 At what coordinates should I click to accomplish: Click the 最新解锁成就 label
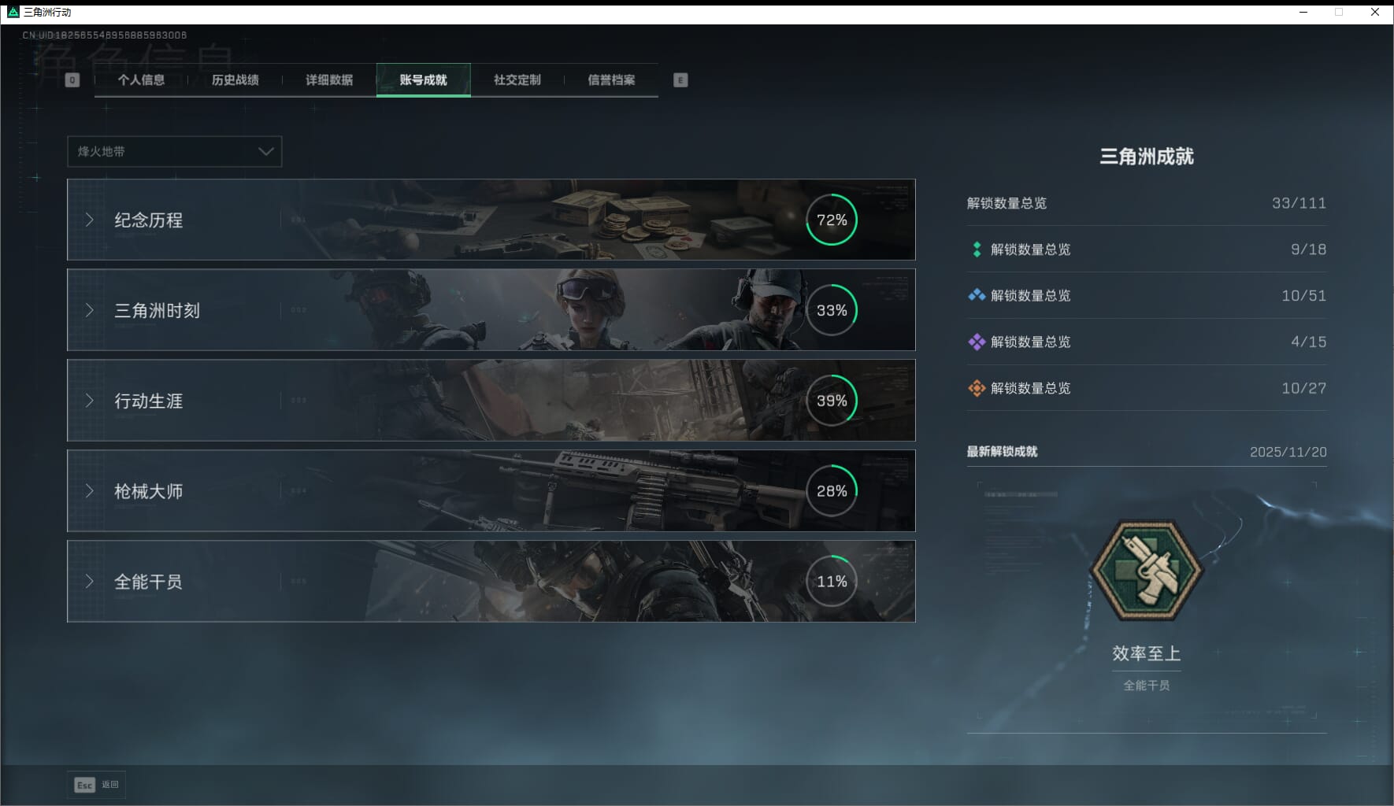(1003, 452)
